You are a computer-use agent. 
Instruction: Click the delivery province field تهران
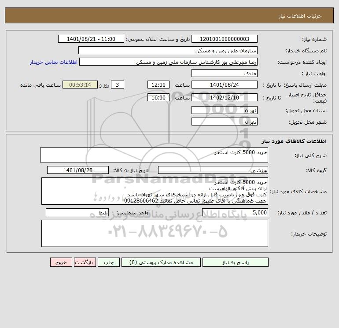click(x=225, y=110)
